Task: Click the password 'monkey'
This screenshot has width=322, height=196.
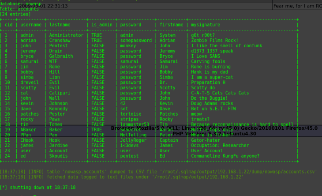Action: coord(128,45)
